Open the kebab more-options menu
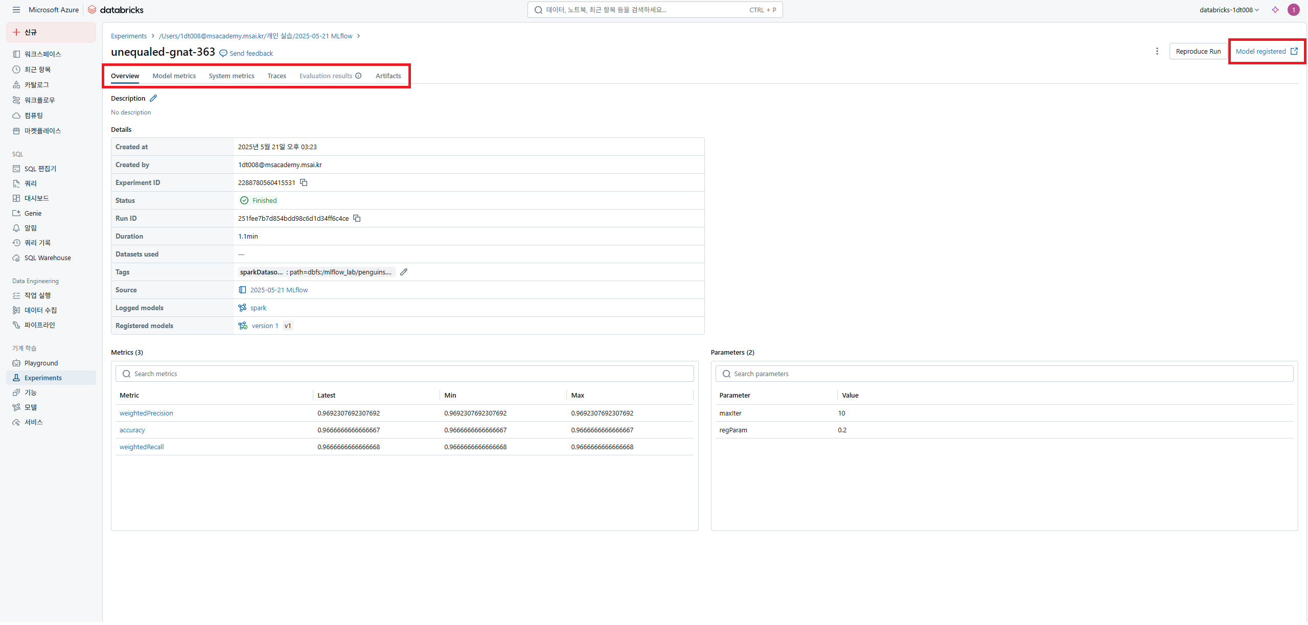Screen dimensions: 1308x625 (1157, 51)
